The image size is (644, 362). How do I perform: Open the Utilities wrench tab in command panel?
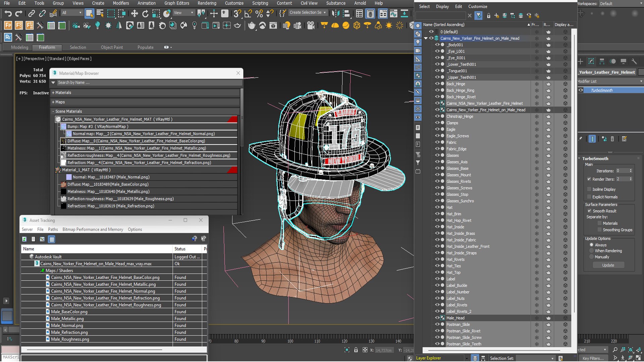click(634, 61)
